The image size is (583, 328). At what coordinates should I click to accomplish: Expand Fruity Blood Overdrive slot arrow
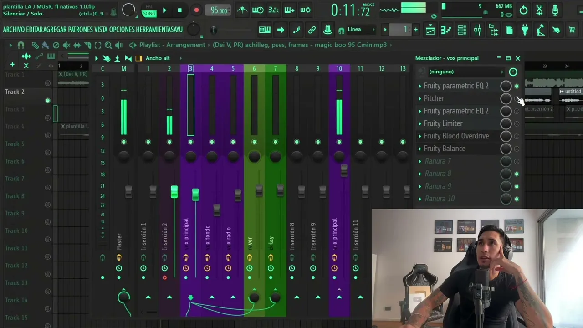[420, 136]
